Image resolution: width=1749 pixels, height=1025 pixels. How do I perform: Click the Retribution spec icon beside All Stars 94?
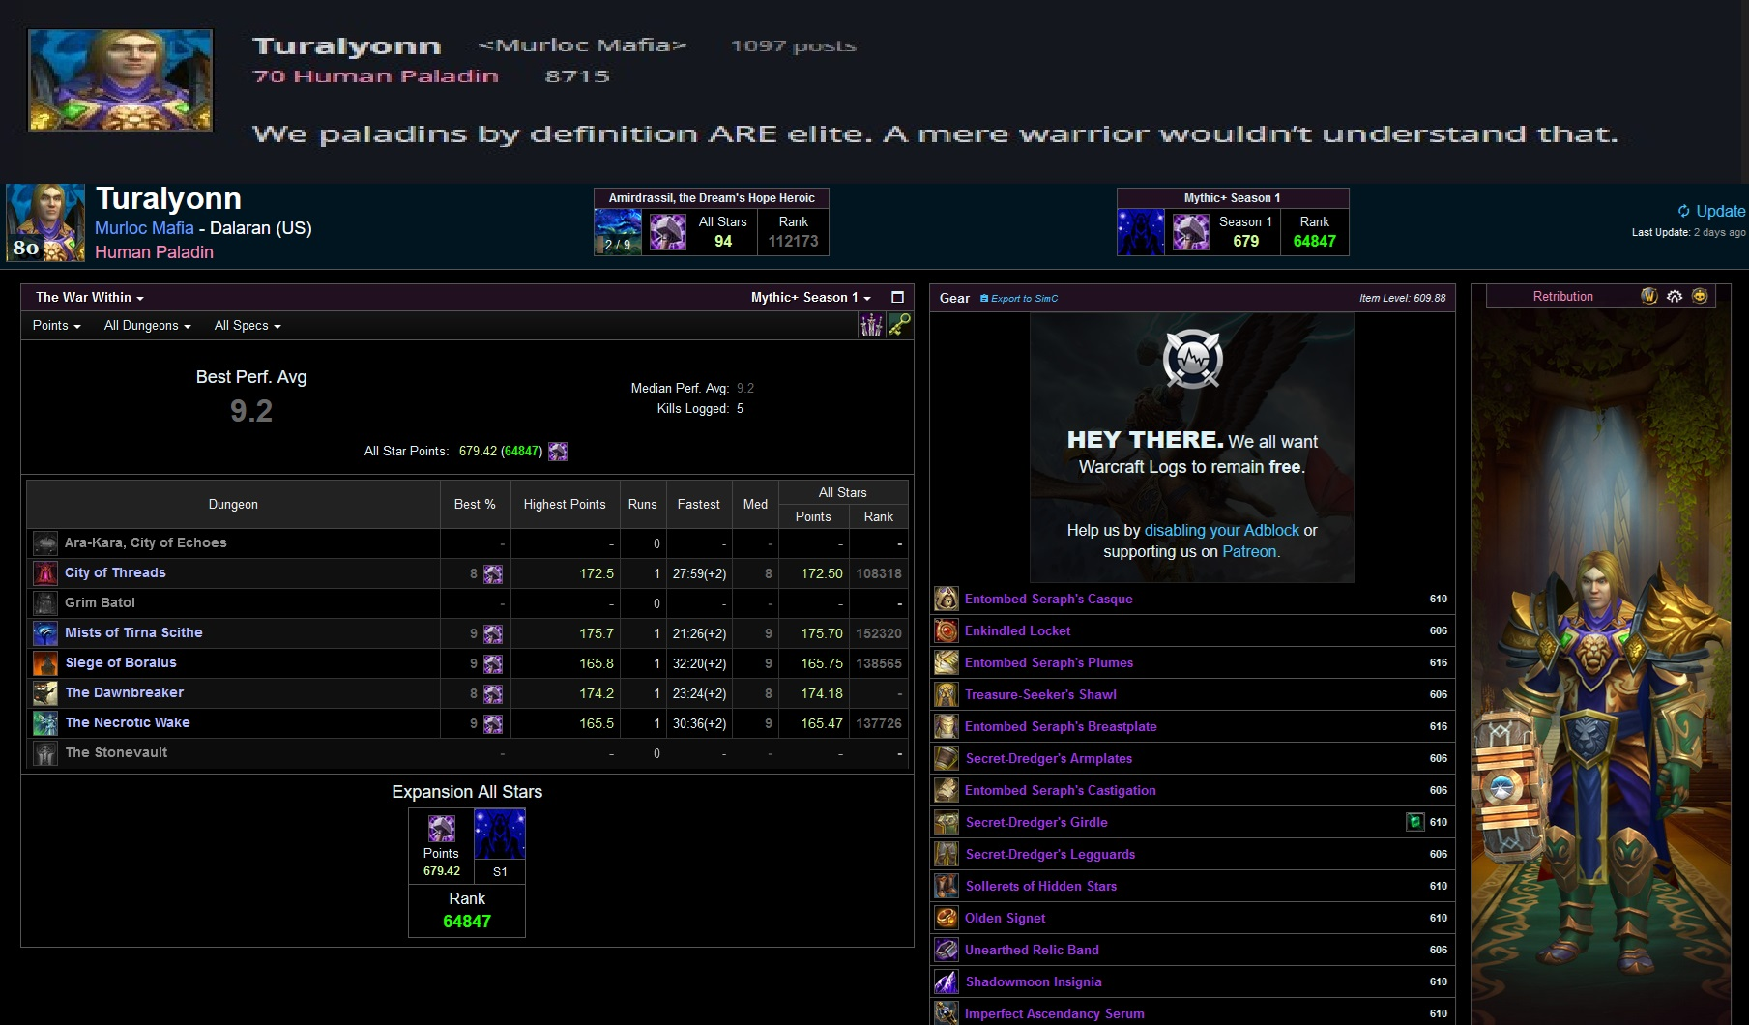coord(667,232)
